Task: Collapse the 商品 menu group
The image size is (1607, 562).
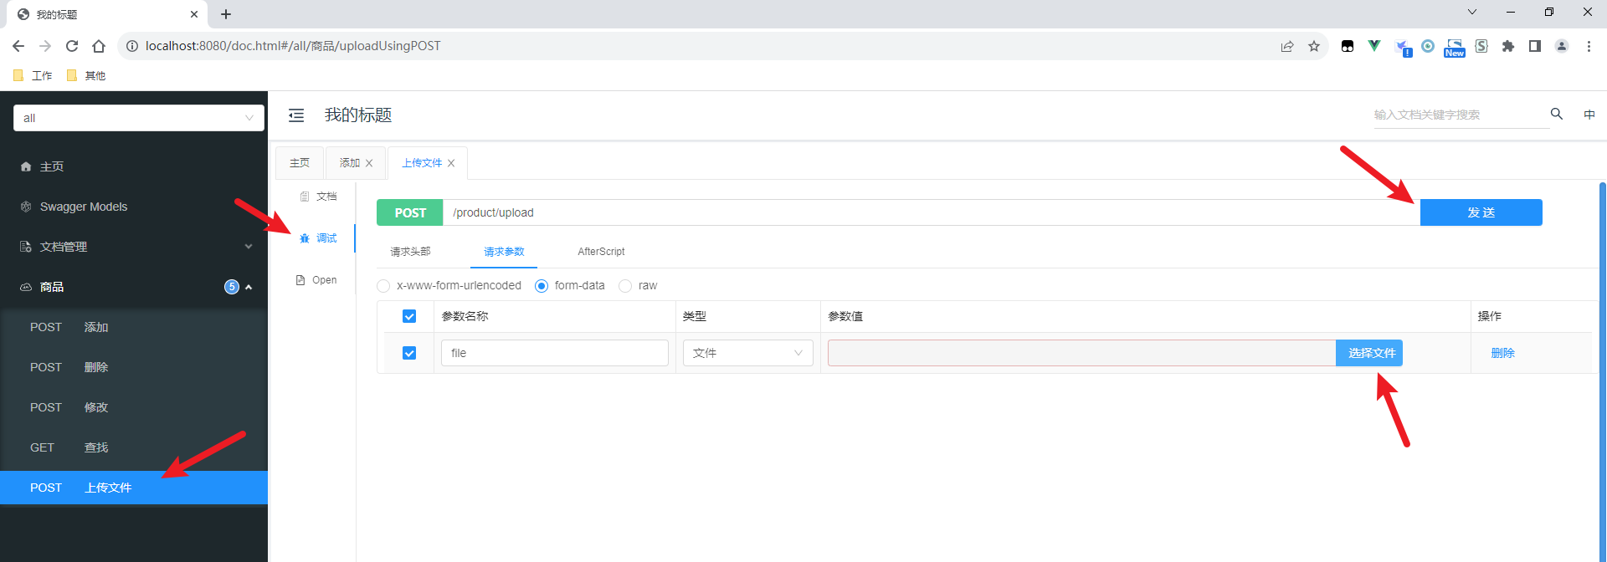Action: (134, 287)
